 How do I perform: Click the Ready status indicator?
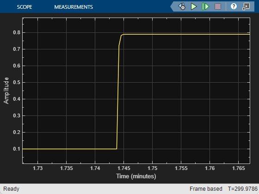pyautogui.click(x=11, y=189)
